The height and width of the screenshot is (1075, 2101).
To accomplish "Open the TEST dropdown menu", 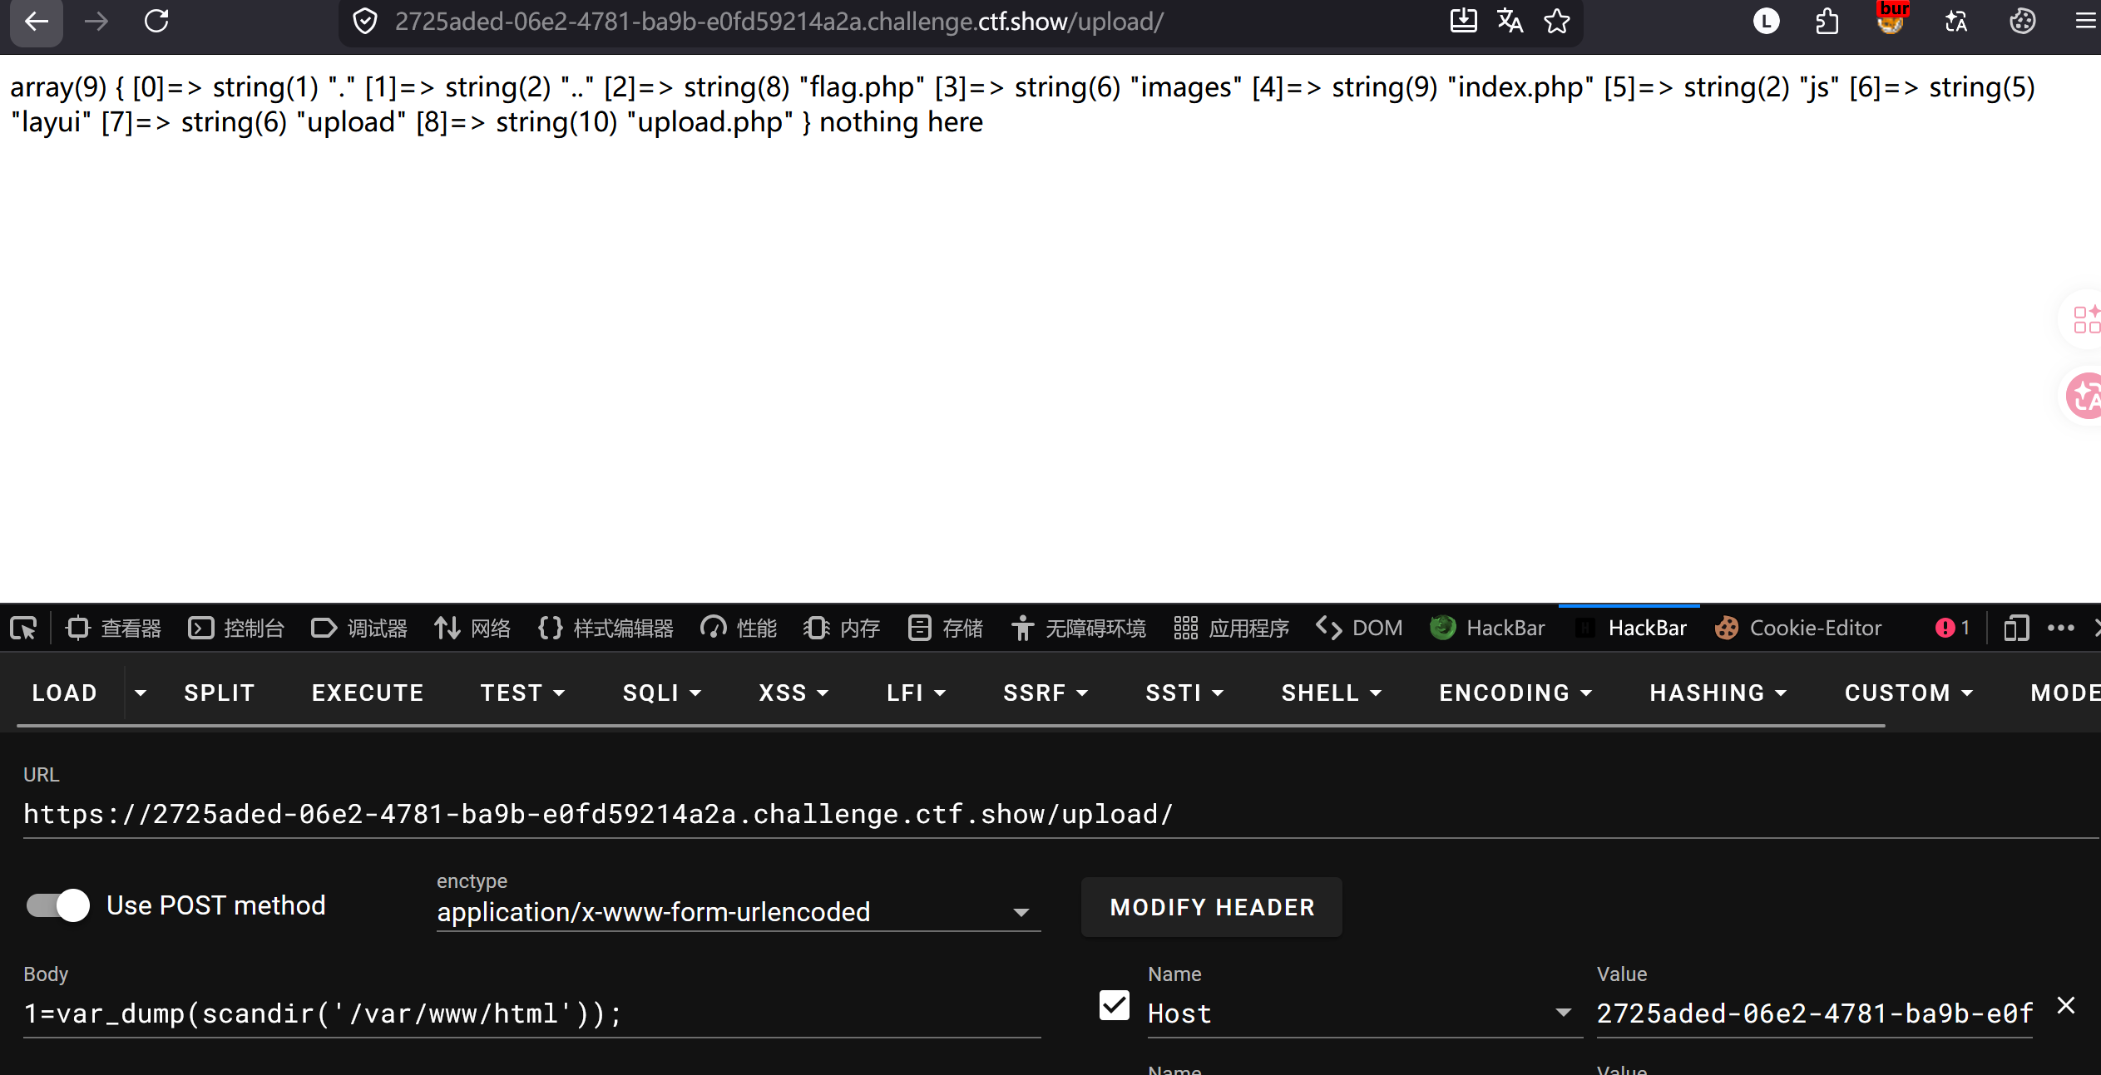I will coord(522,693).
